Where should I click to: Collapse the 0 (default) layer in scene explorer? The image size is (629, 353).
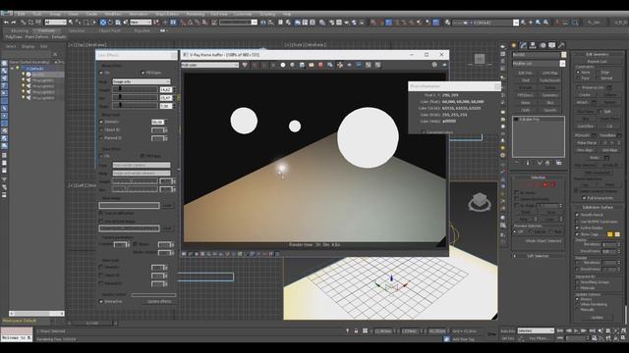(12, 69)
